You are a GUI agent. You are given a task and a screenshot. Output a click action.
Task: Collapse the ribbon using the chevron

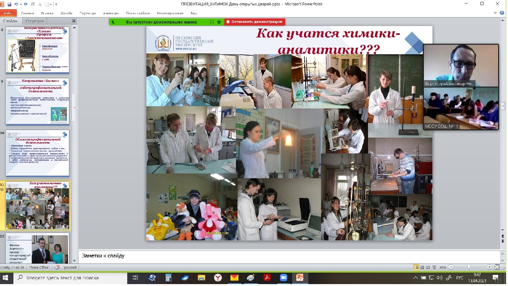pos(495,13)
